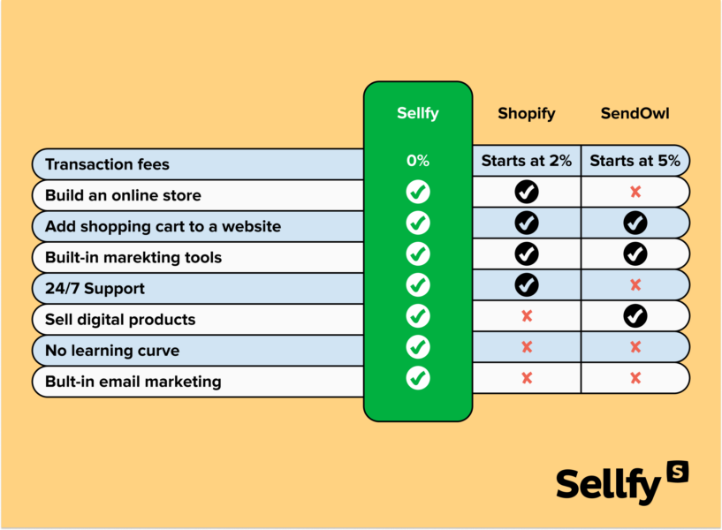Click SendOwl's red X for No learning curve

click(x=635, y=347)
